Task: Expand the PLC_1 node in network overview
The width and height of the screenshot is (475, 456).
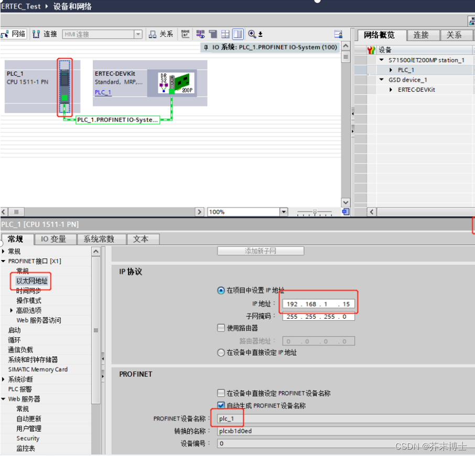Action: [391, 70]
